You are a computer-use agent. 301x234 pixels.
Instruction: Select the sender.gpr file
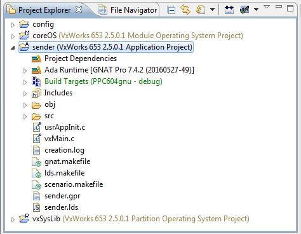(62, 196)
